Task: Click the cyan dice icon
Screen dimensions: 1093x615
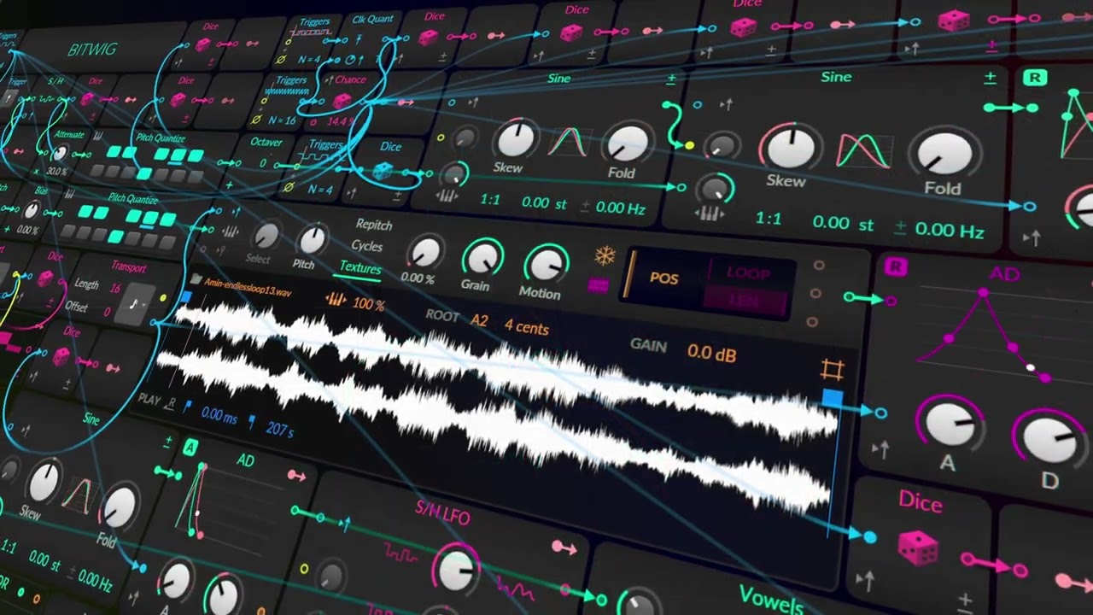Action: click(x=382, y=172)
